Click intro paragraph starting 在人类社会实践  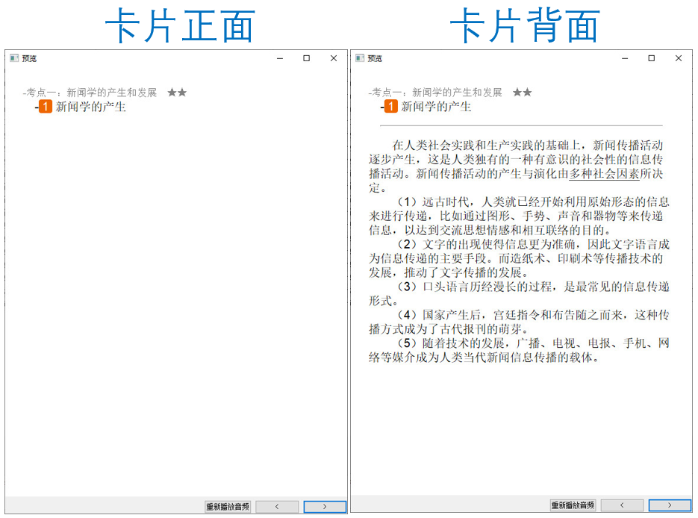tap(516, 166)
